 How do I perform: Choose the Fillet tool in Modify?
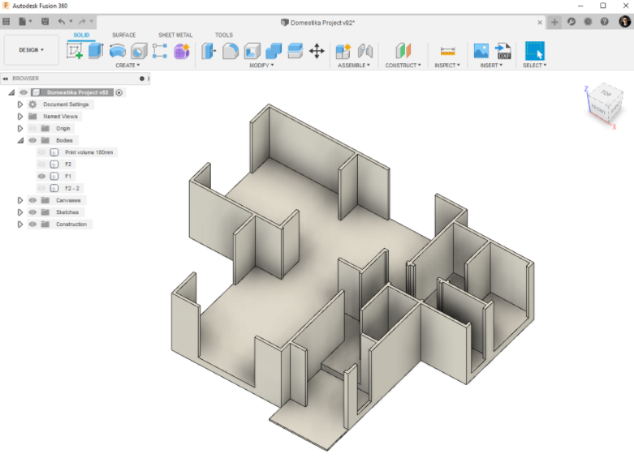pos(231,51)
